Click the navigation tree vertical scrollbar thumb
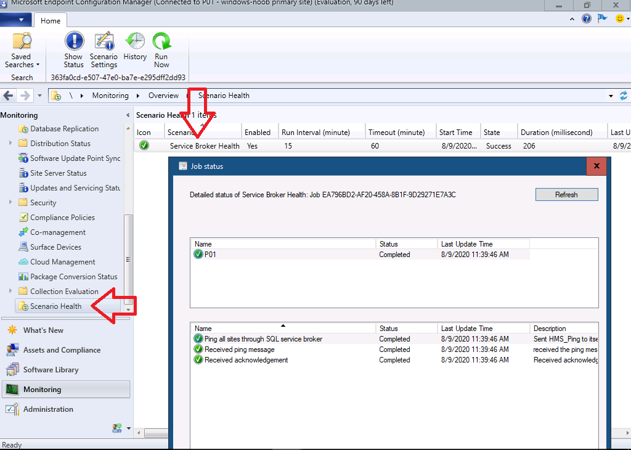The image size is (631, 450). 128,260
